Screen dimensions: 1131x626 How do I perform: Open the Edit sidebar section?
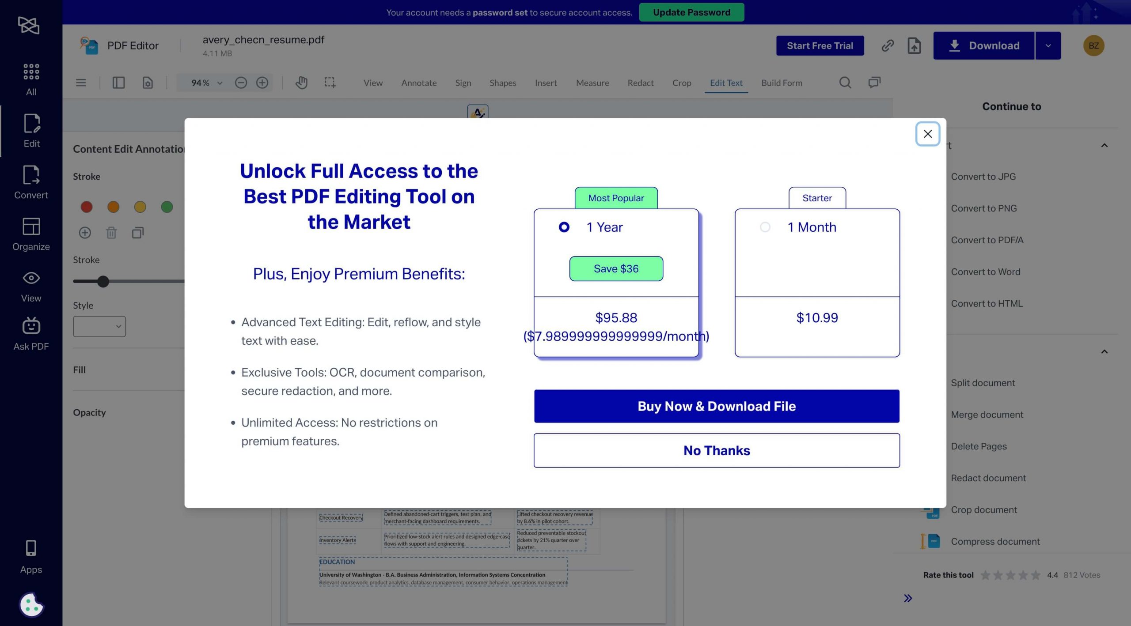pos(31,131)
